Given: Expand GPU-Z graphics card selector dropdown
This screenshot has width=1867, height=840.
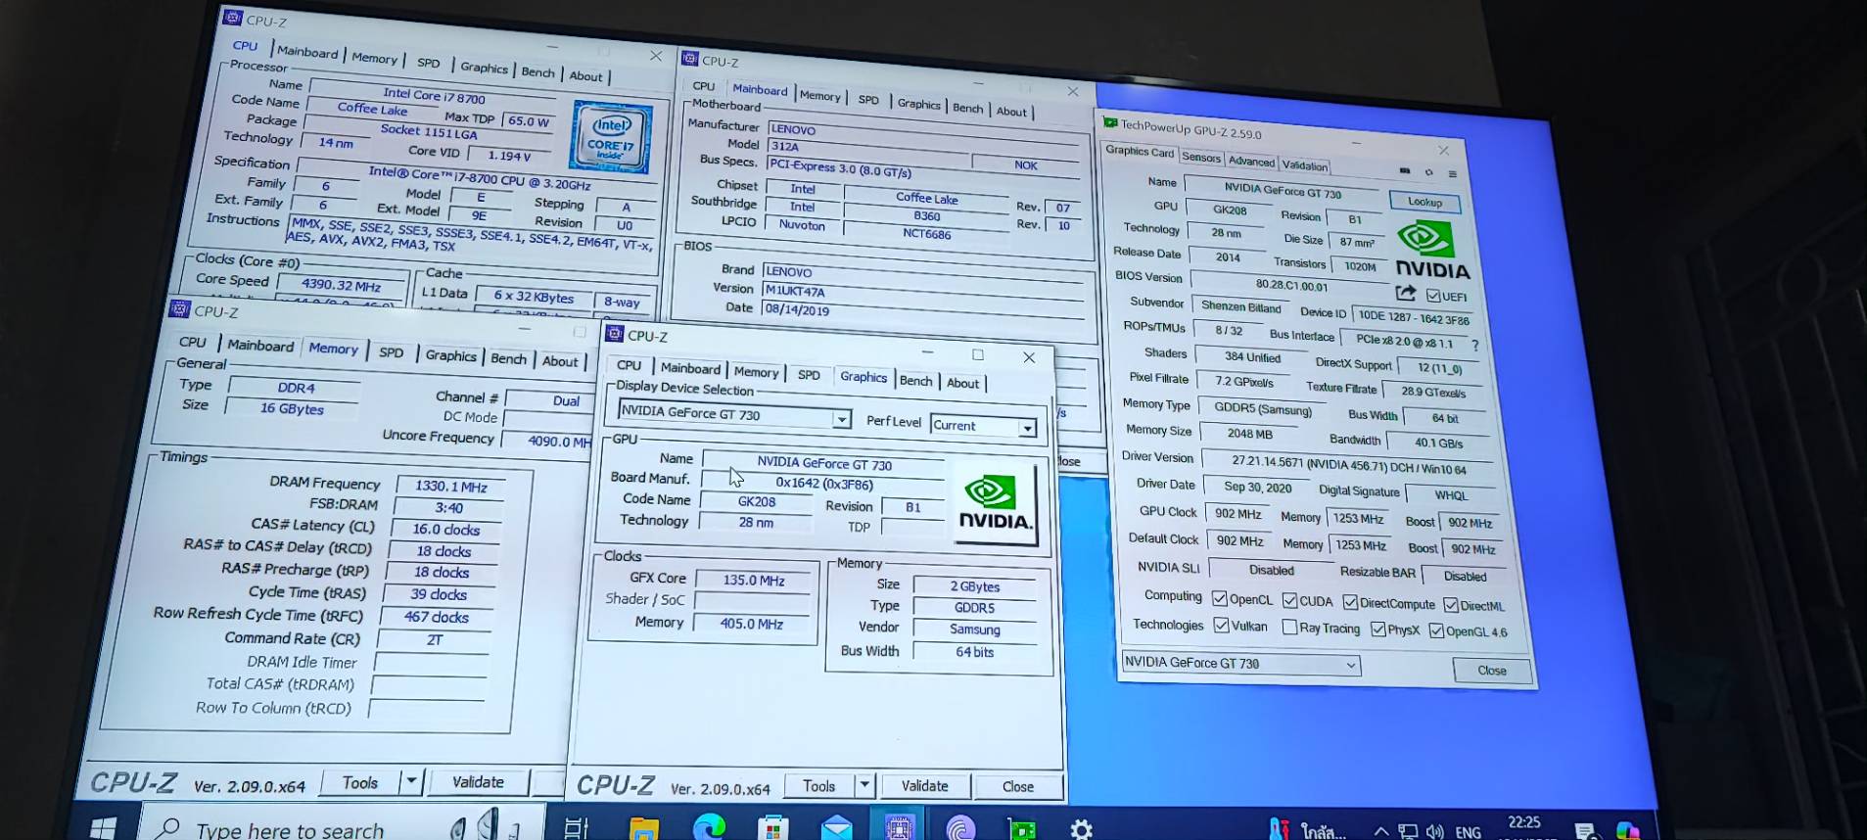Looking at the screenshot, I should pos(1350,665).
